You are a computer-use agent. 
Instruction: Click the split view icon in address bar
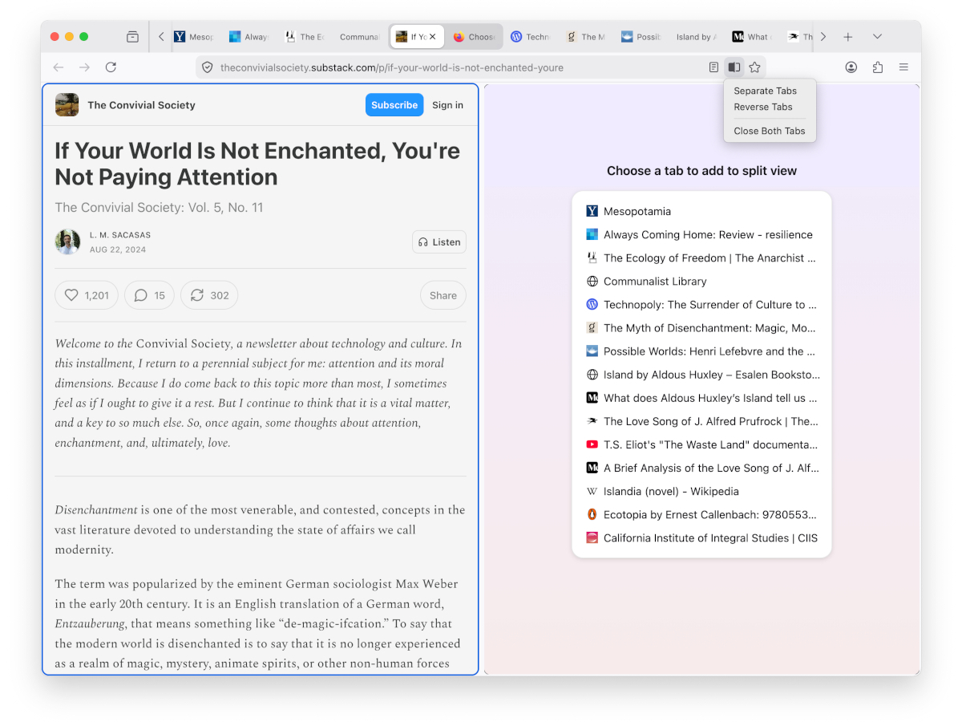pos(734,67)
